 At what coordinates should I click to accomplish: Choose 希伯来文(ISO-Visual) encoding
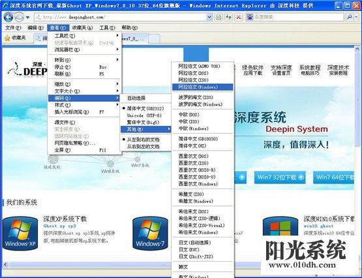[203, 225]
